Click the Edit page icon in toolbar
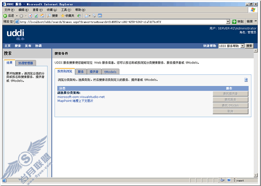Screen dimensions: 261x186 100,16
